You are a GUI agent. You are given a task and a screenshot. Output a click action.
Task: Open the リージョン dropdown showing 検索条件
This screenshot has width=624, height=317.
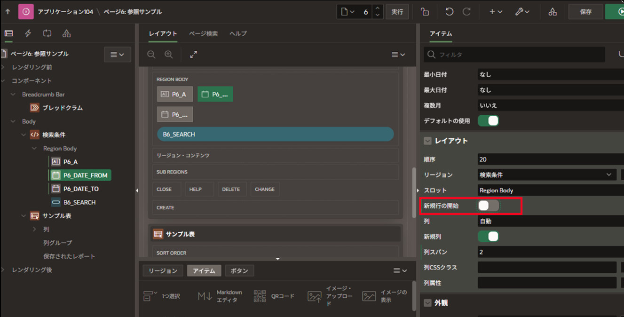pyautogui.click(x=546, y=175)
